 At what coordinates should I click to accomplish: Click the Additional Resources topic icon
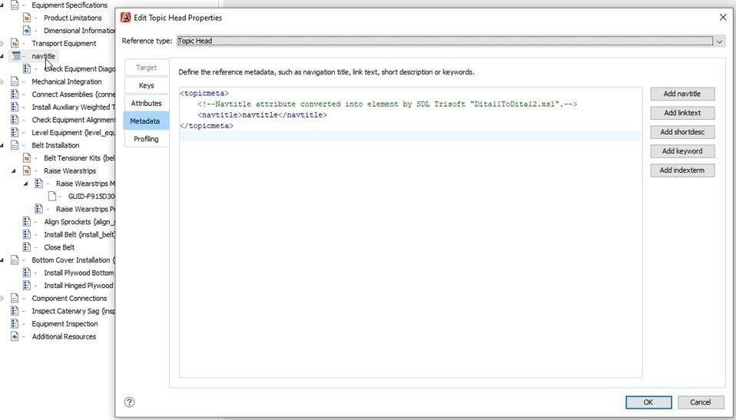click(15, 336)
